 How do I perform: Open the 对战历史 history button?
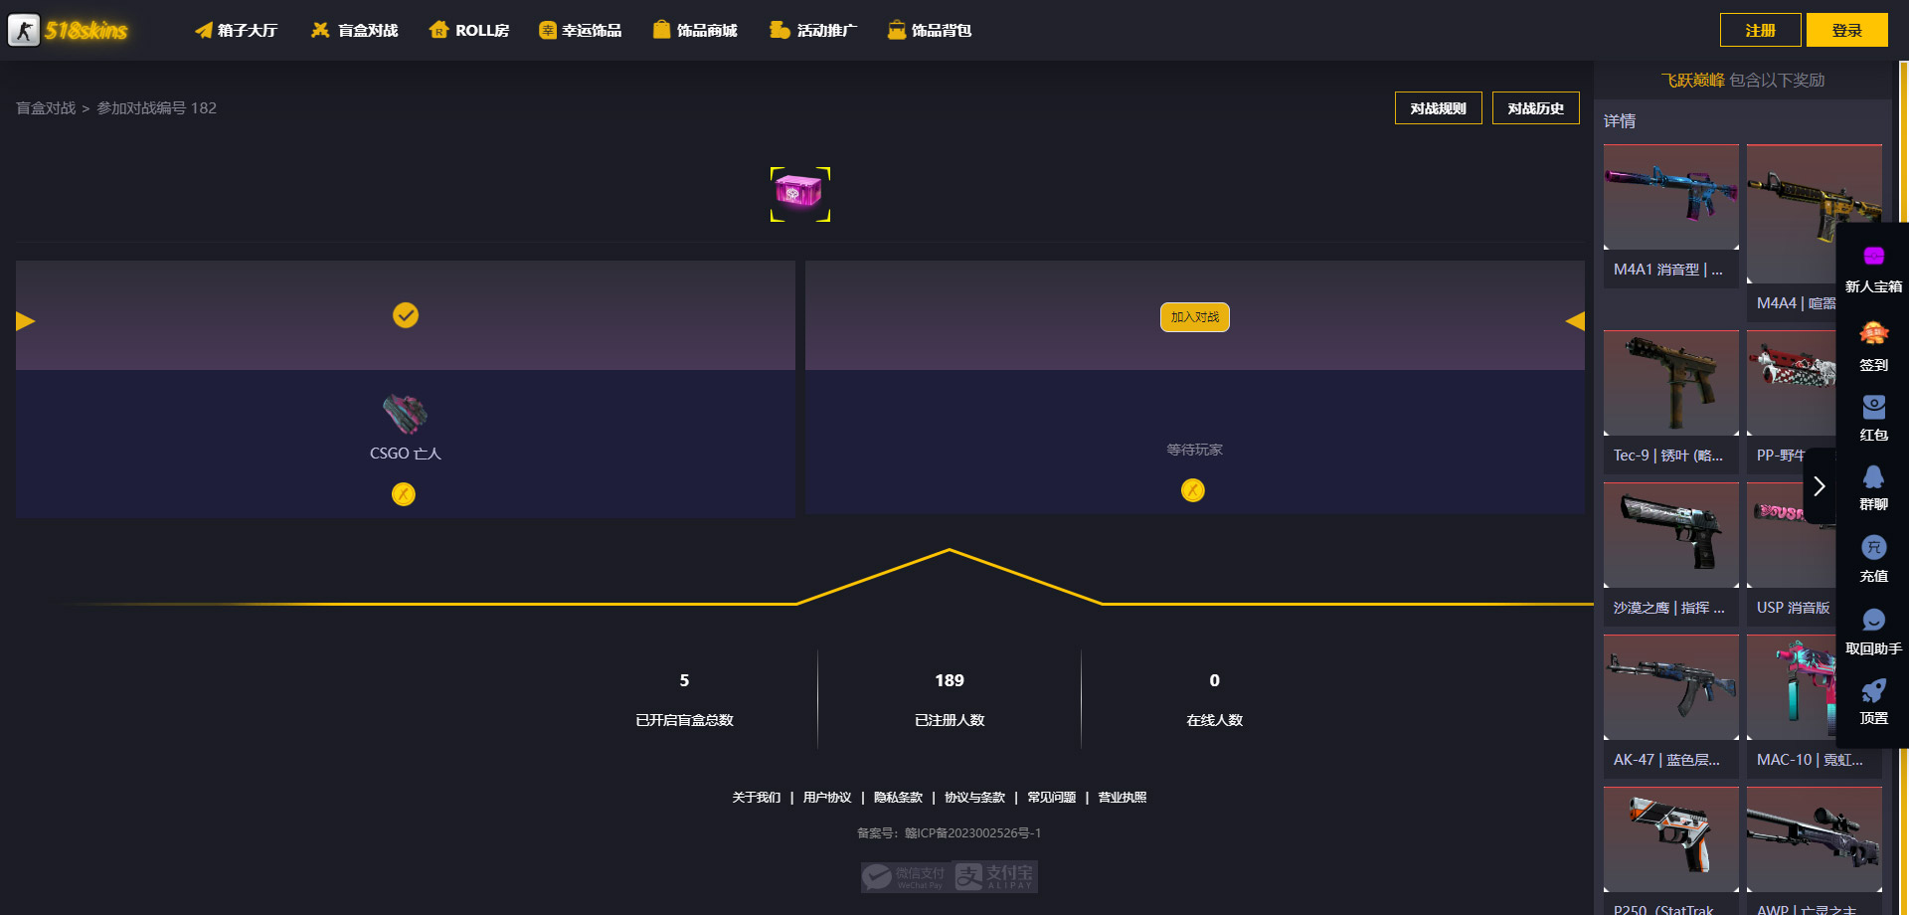coord(1535,107)
